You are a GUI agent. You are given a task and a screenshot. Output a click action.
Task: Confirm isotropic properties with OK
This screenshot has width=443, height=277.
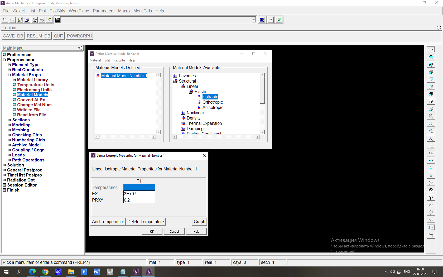(152, 231)
